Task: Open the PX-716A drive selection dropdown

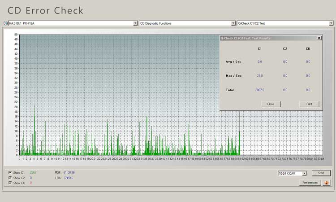Action: pyautogui.click(x=135, y=23)
